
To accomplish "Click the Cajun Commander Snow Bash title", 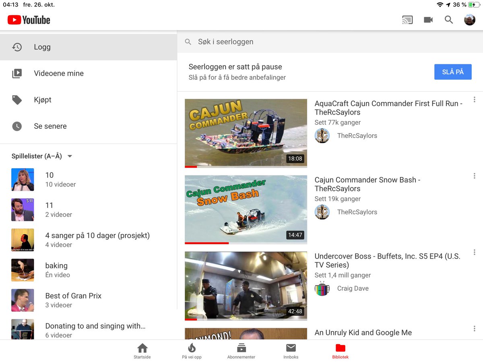I will tap(367, 184).
